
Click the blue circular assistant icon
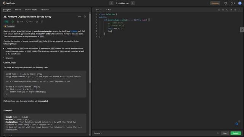(x=236, y=124)
